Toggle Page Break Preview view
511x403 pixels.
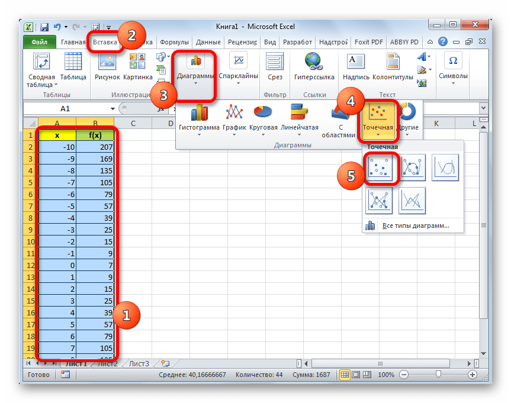(368, 375)
